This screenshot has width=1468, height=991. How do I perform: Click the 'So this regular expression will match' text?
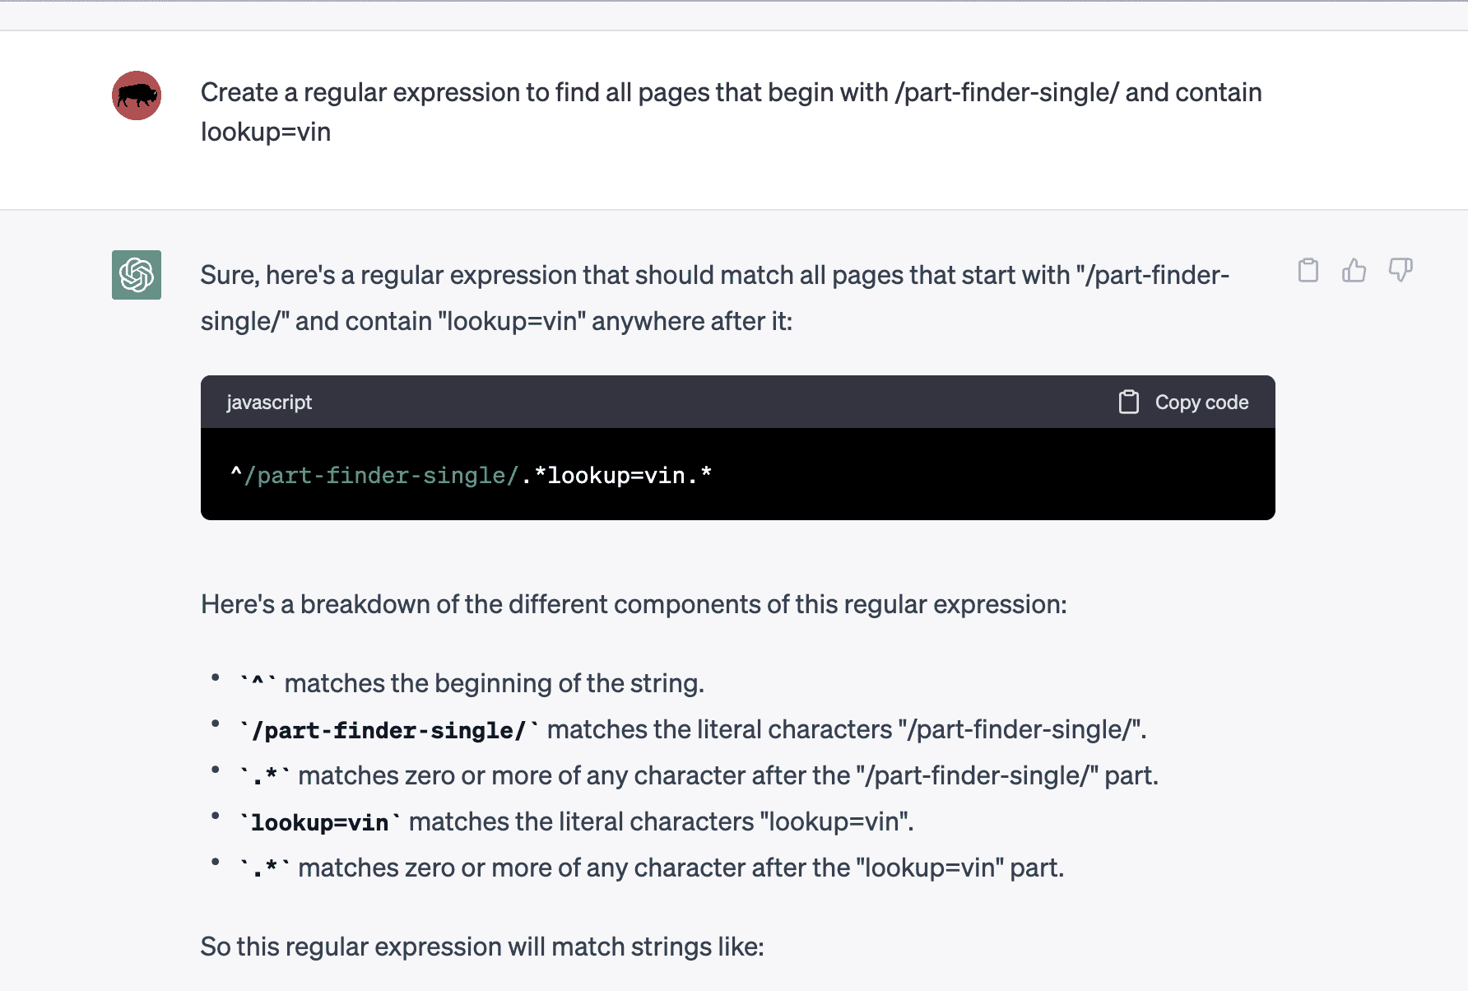tap(482, 947)
